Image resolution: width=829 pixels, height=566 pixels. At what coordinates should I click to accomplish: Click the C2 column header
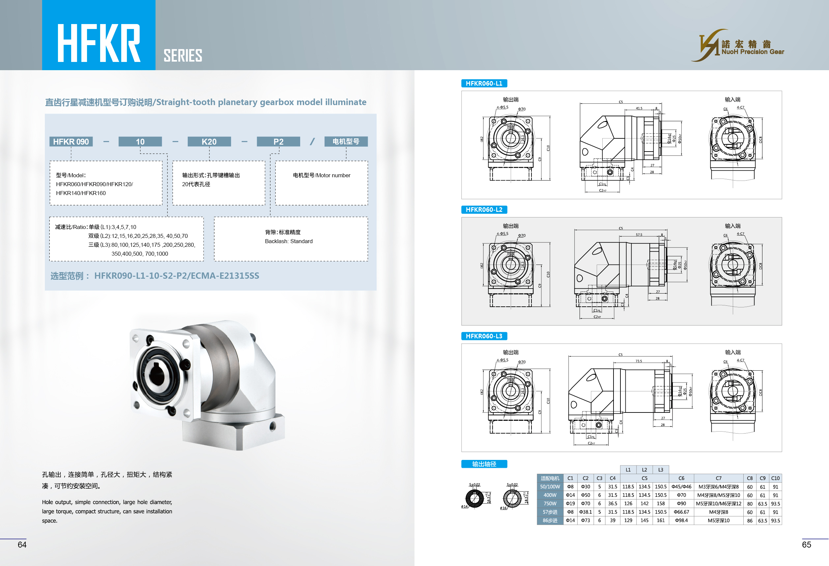[x=586, y=478]
